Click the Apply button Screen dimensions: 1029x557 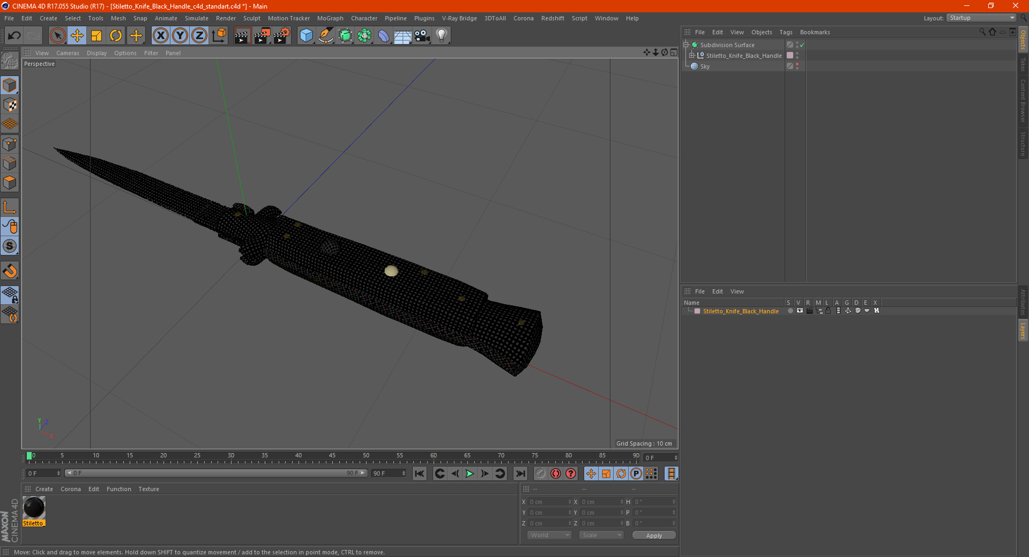654,536
